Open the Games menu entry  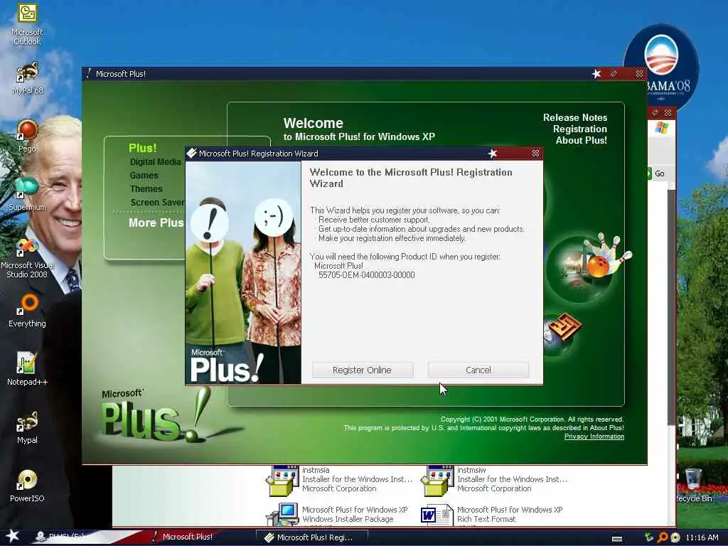click(x=144, y=175)
